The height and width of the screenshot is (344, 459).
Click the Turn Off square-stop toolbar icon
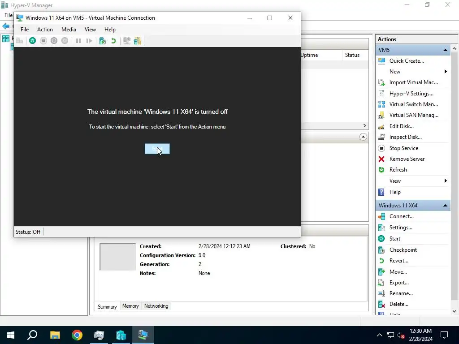(x=43, y=41)
